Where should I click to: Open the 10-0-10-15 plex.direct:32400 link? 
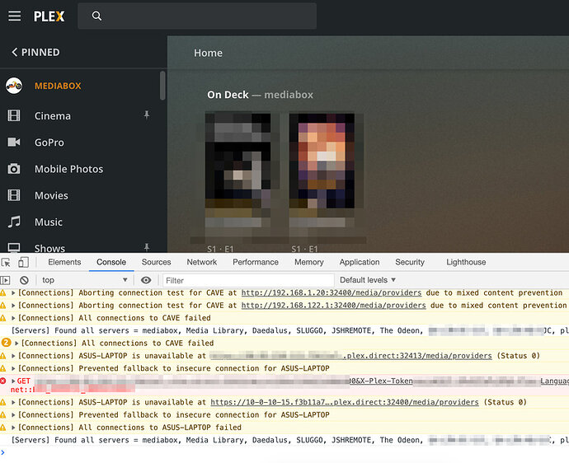coord(345,402)
